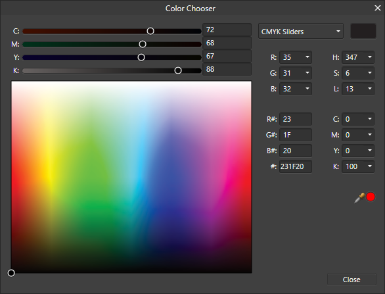
Task: Open the G value dropdown arrow
Action: click(307, 73)
